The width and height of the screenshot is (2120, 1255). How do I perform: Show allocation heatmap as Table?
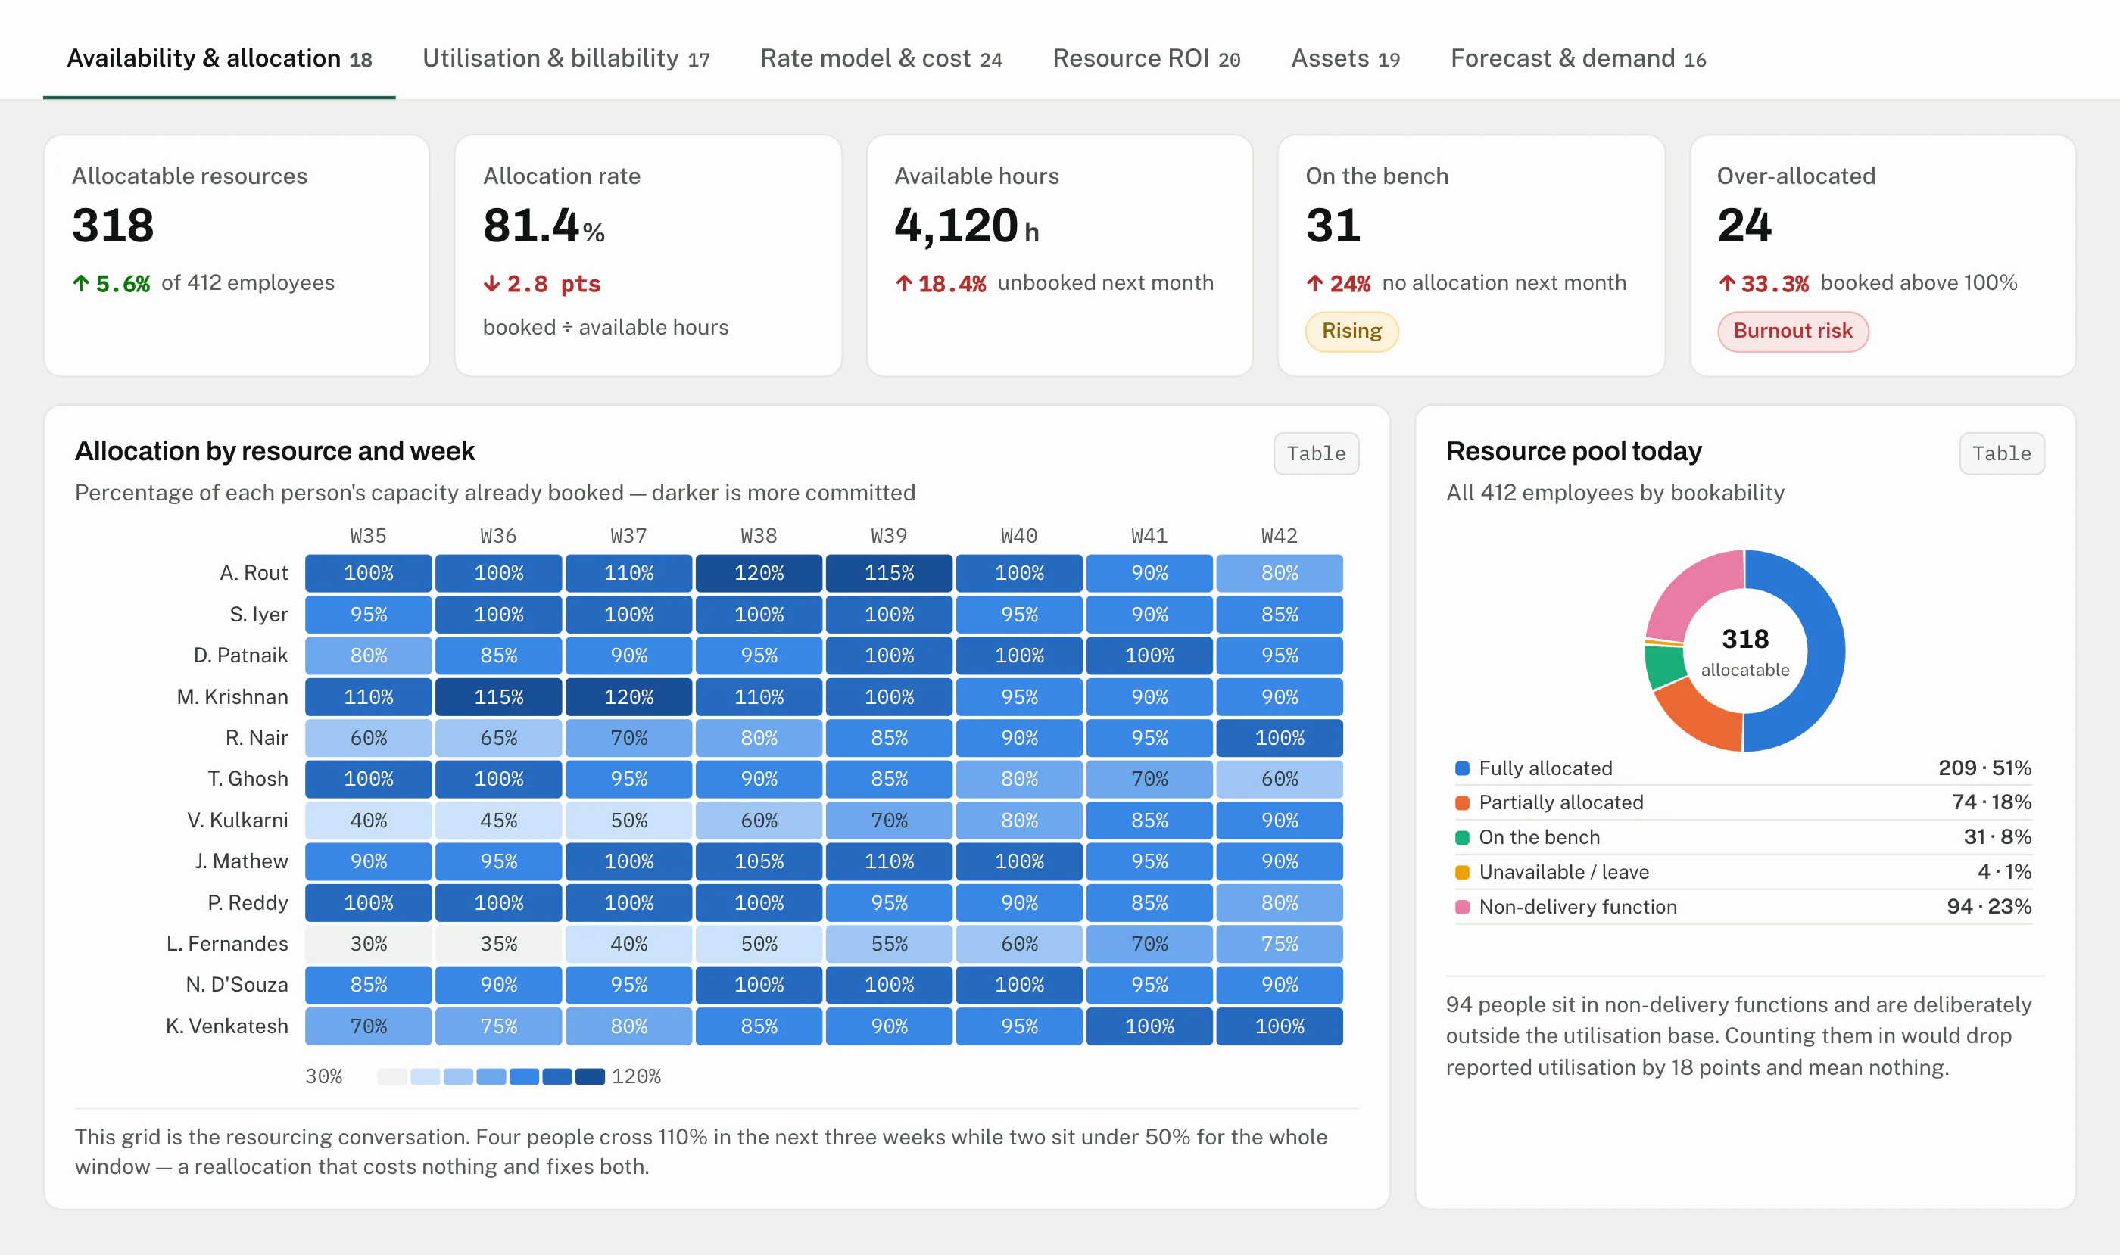1315,454
